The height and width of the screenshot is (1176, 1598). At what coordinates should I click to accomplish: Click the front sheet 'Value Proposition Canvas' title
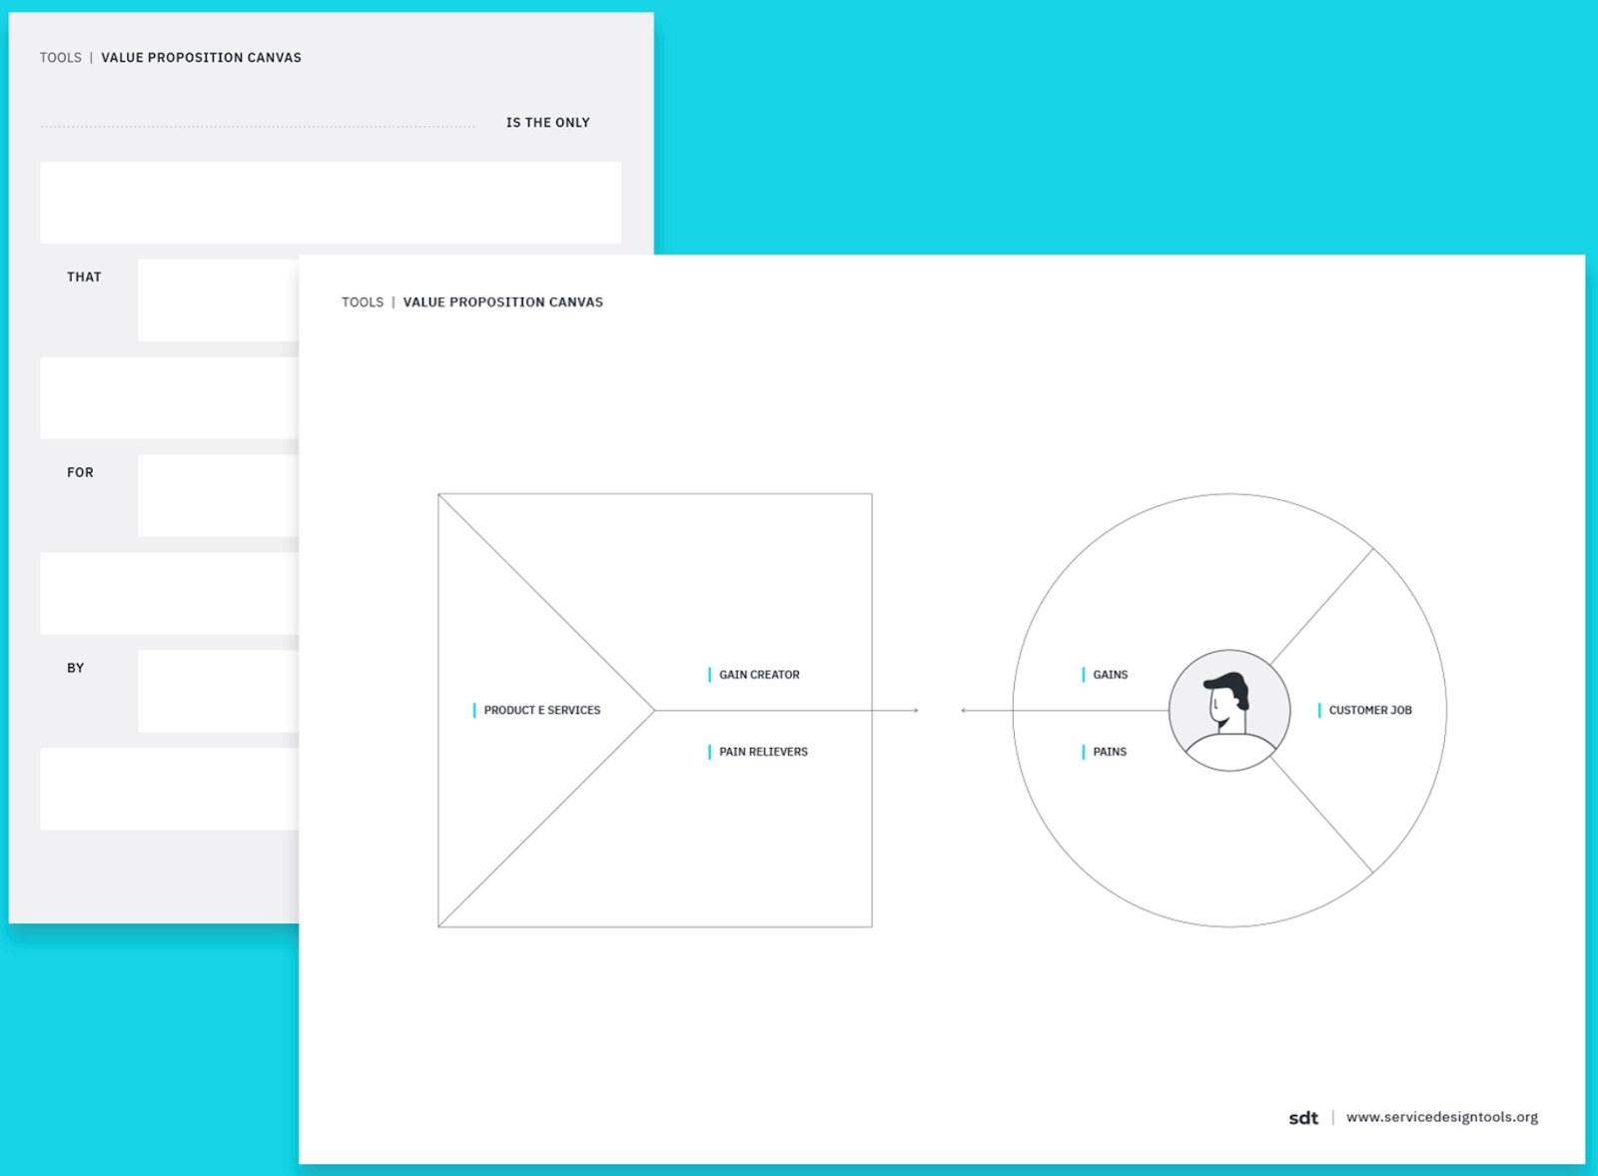tap(502, 302)
